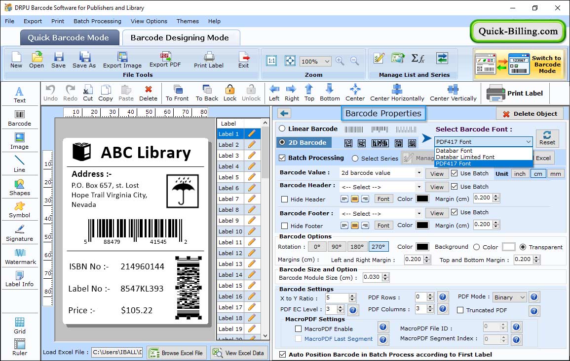This screenshot has height=361, width=570.
Task: Toggle Hide Footer checkbox
Action: 285,226
